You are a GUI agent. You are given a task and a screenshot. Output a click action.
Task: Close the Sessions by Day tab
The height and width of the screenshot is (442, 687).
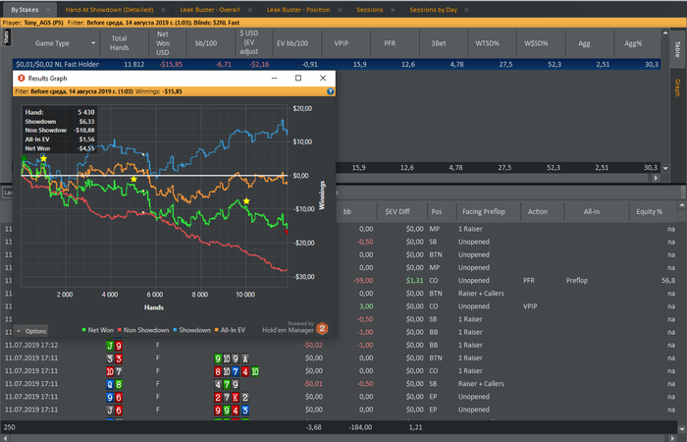coord(466,10)
